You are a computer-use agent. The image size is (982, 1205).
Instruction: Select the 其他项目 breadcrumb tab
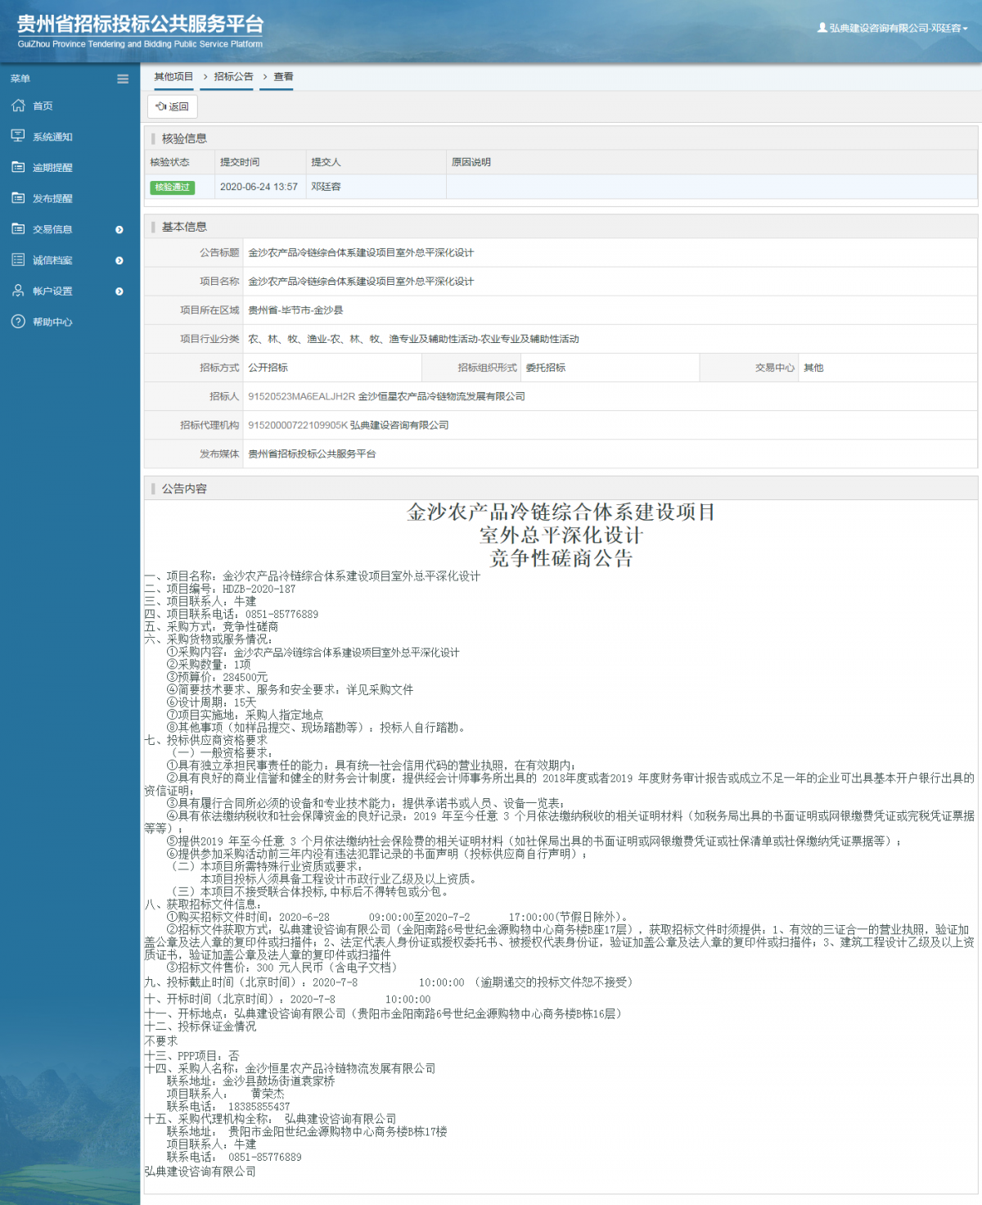point(173,77)
